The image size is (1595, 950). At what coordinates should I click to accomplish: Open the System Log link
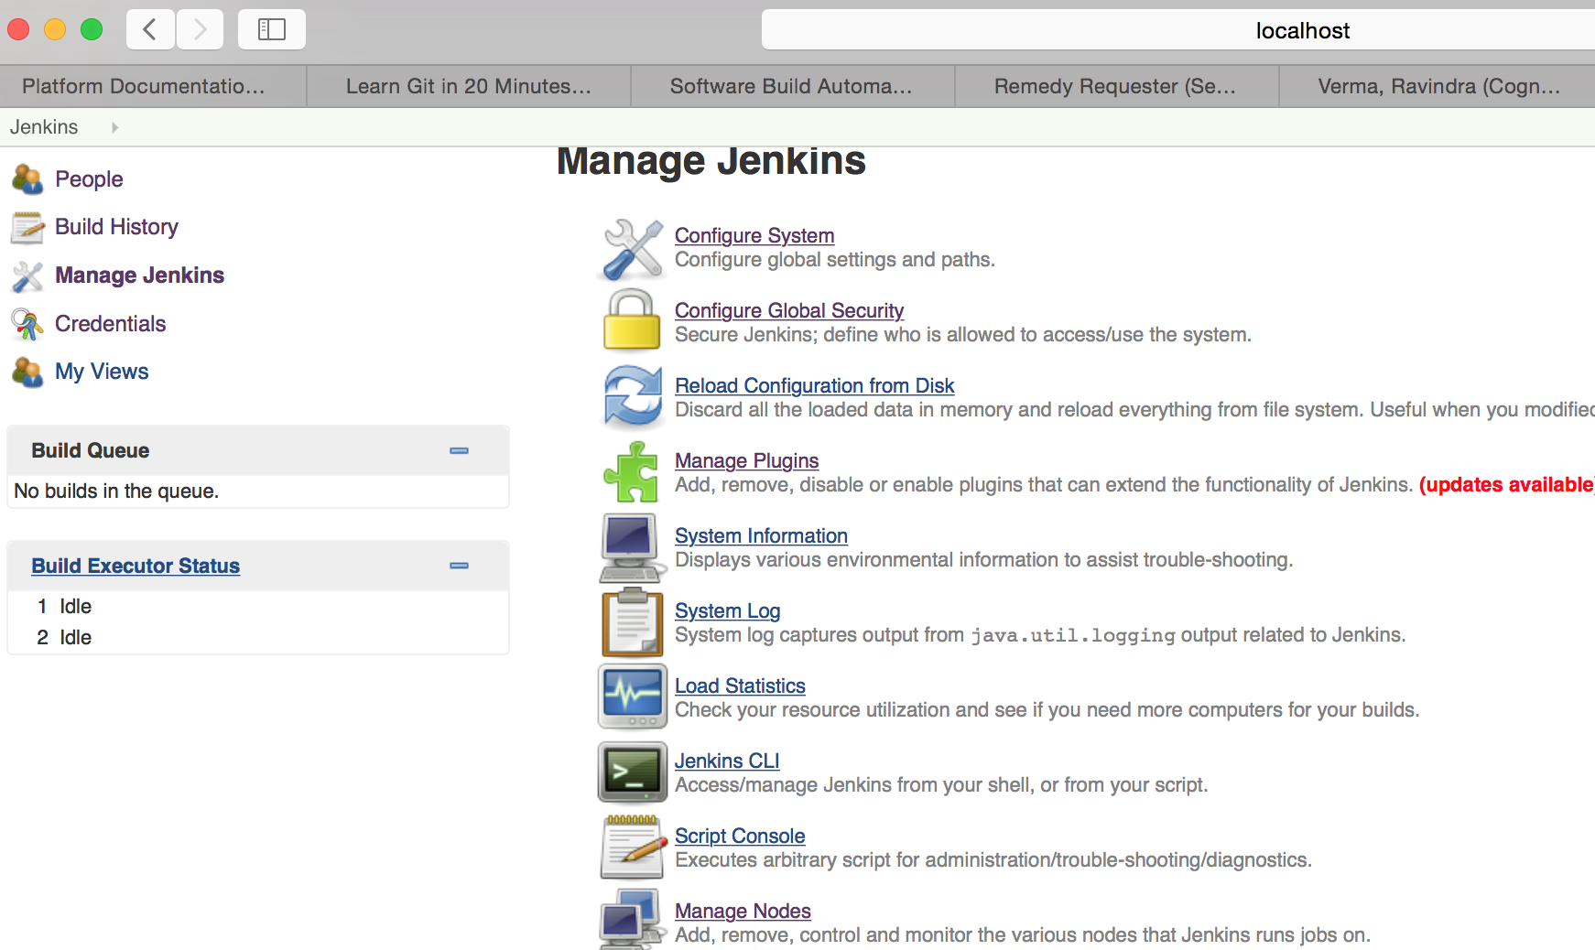[x=728, y=611]
